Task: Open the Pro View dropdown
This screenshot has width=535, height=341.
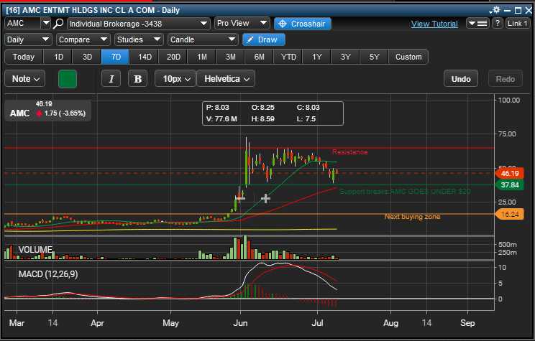Action: point(242,24)
